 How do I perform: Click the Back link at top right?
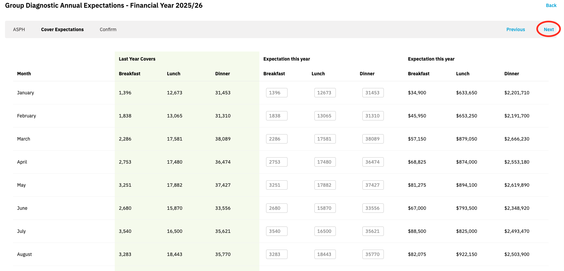coord(551,5)
